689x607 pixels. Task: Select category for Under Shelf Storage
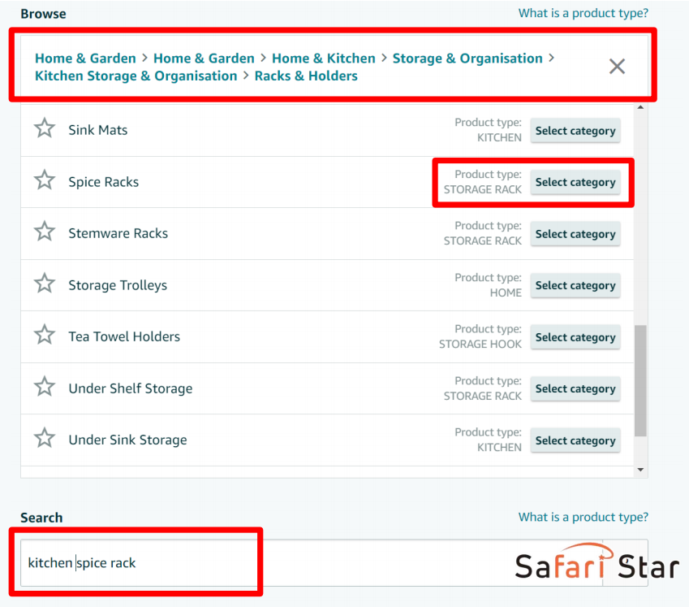tap(575, 389)
